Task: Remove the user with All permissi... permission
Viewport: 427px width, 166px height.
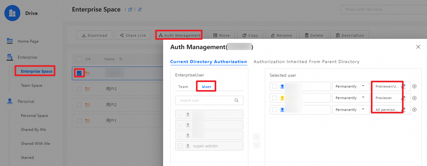Action: (414, 110)
